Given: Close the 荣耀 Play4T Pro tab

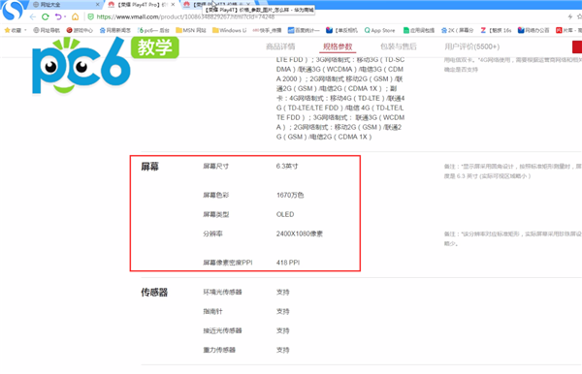Looking at the screenshot, I should (173, 5).
